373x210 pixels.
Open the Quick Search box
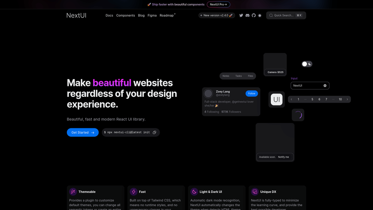tap(286, 15)
